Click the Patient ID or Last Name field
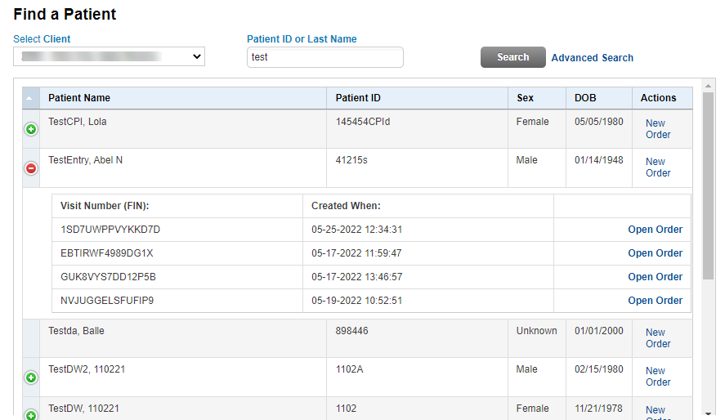Image resolution: width=725 pixels, height=420 pixels. pyautogui.click(x=324, y=57)
